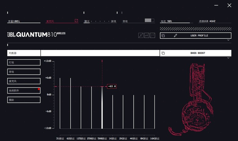Click the 16K赫兹 frequency label
Image resolution: width=238 pixels, height=141 pixels.
coord(155,139)
